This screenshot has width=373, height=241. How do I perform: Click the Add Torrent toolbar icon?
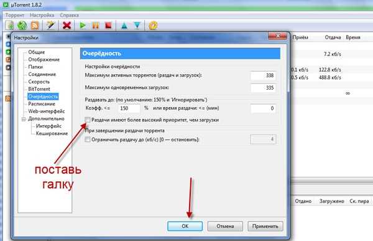click(x=10, y=26)
